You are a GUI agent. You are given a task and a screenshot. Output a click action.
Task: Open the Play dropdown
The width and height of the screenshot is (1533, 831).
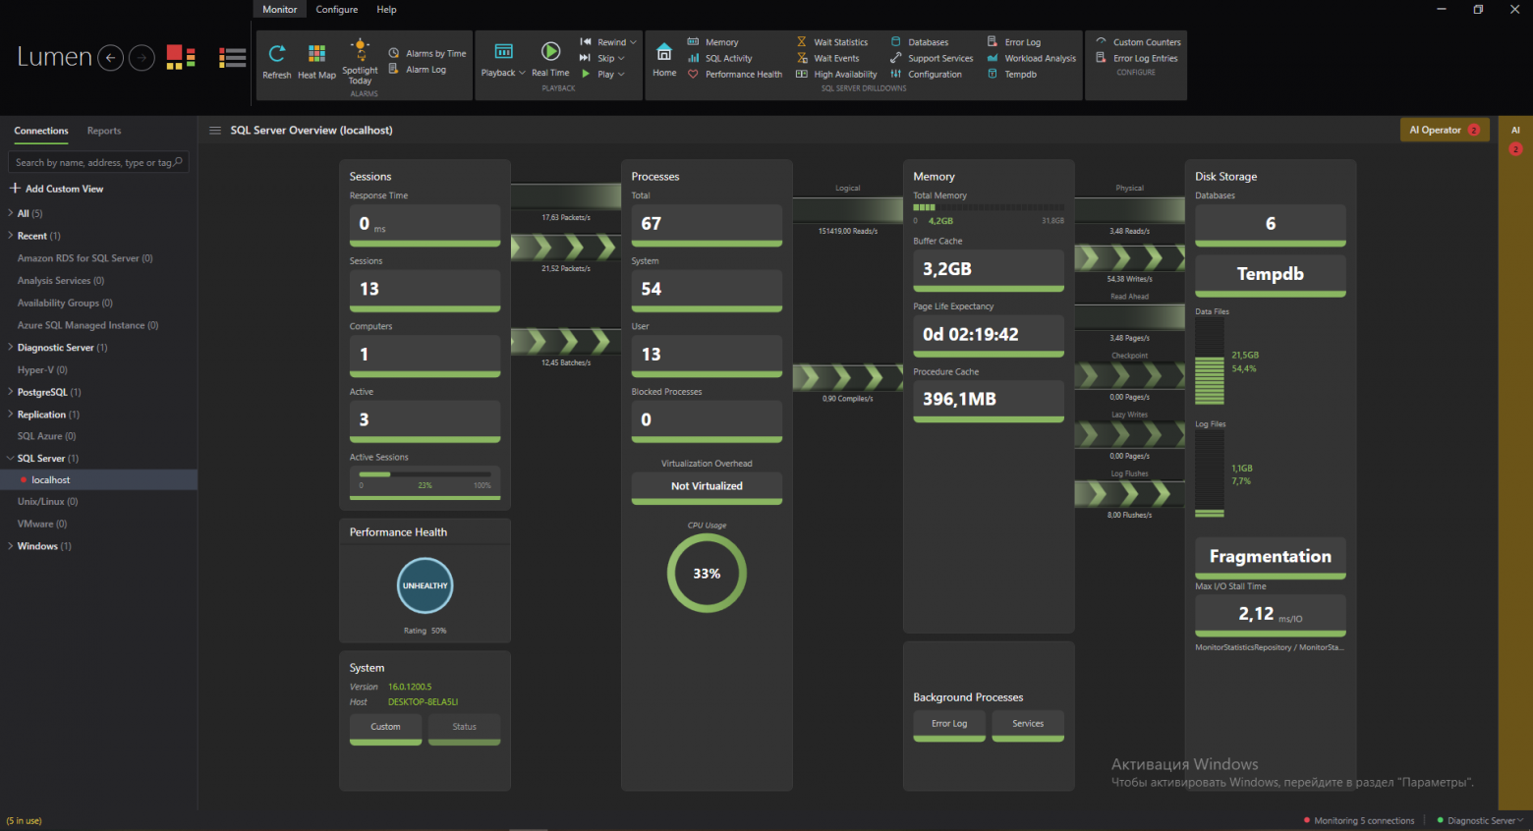point(602,74)
